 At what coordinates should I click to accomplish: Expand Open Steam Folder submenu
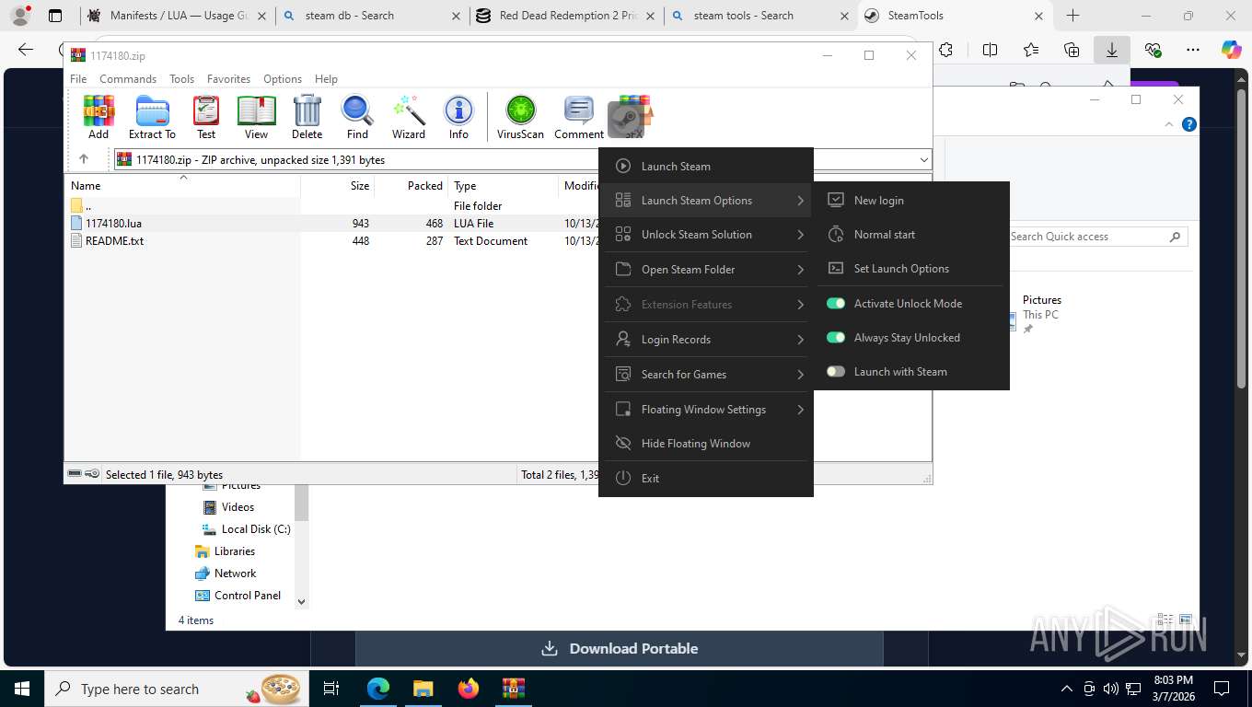[800, 270]
